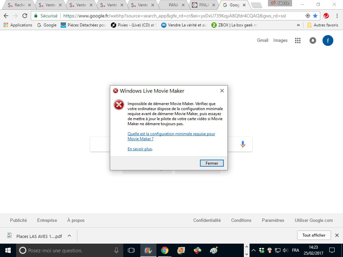Expand the hidden bookmarks chevron
This screenshot has height=257, width=343.
pos(298,25)
